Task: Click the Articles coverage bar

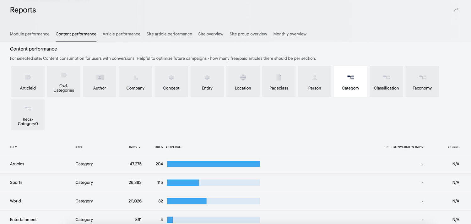Action: pos(214,164)
